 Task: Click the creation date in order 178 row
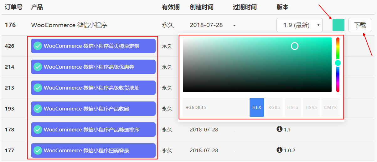pos(204,130)
